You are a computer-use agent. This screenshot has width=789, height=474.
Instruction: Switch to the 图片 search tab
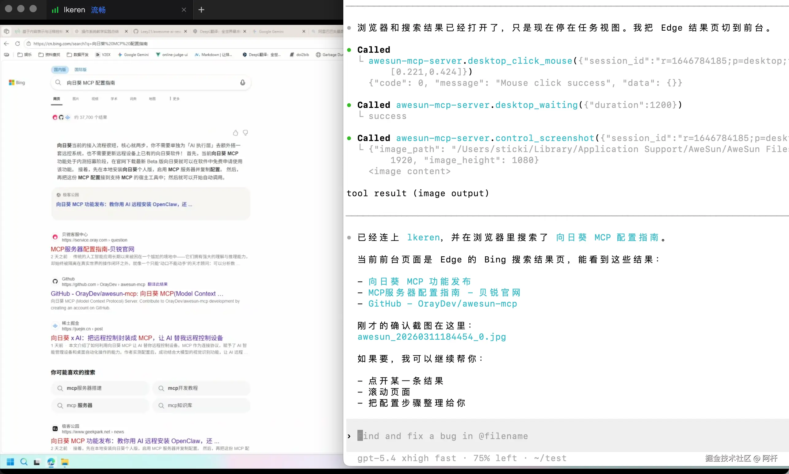[76, 99]
